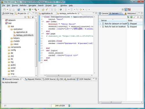Select the datacom project in tree
This screenshot has height=109, width=145.
point(10,20)
